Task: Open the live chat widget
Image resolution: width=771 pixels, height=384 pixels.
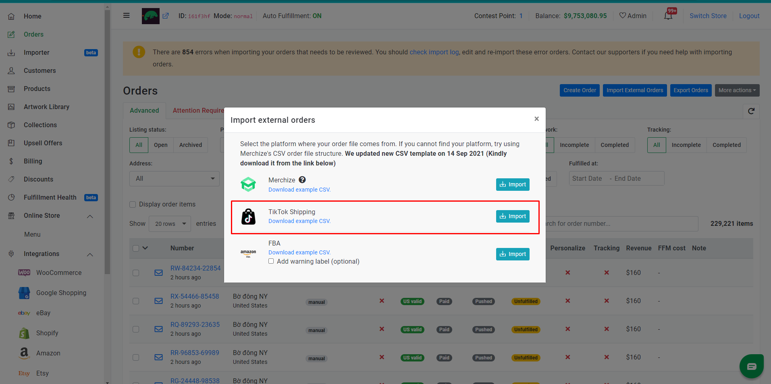Action: pyautogui.click(x=752, y=366)
